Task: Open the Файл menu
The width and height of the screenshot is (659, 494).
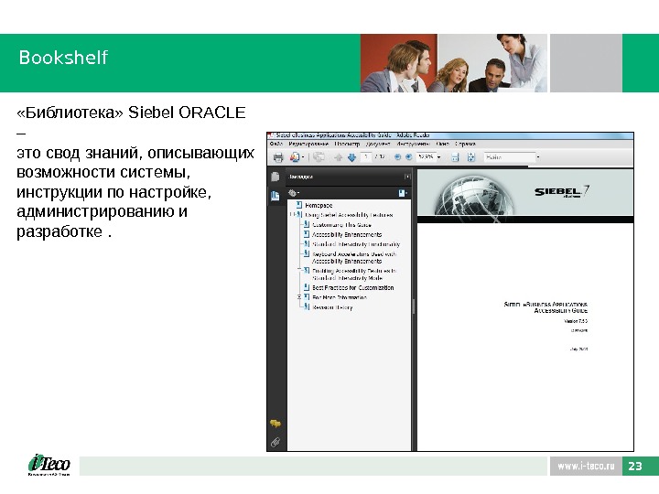Action: [x=275, y=144]
